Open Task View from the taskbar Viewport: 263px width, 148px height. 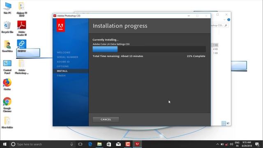pos(80,144)
